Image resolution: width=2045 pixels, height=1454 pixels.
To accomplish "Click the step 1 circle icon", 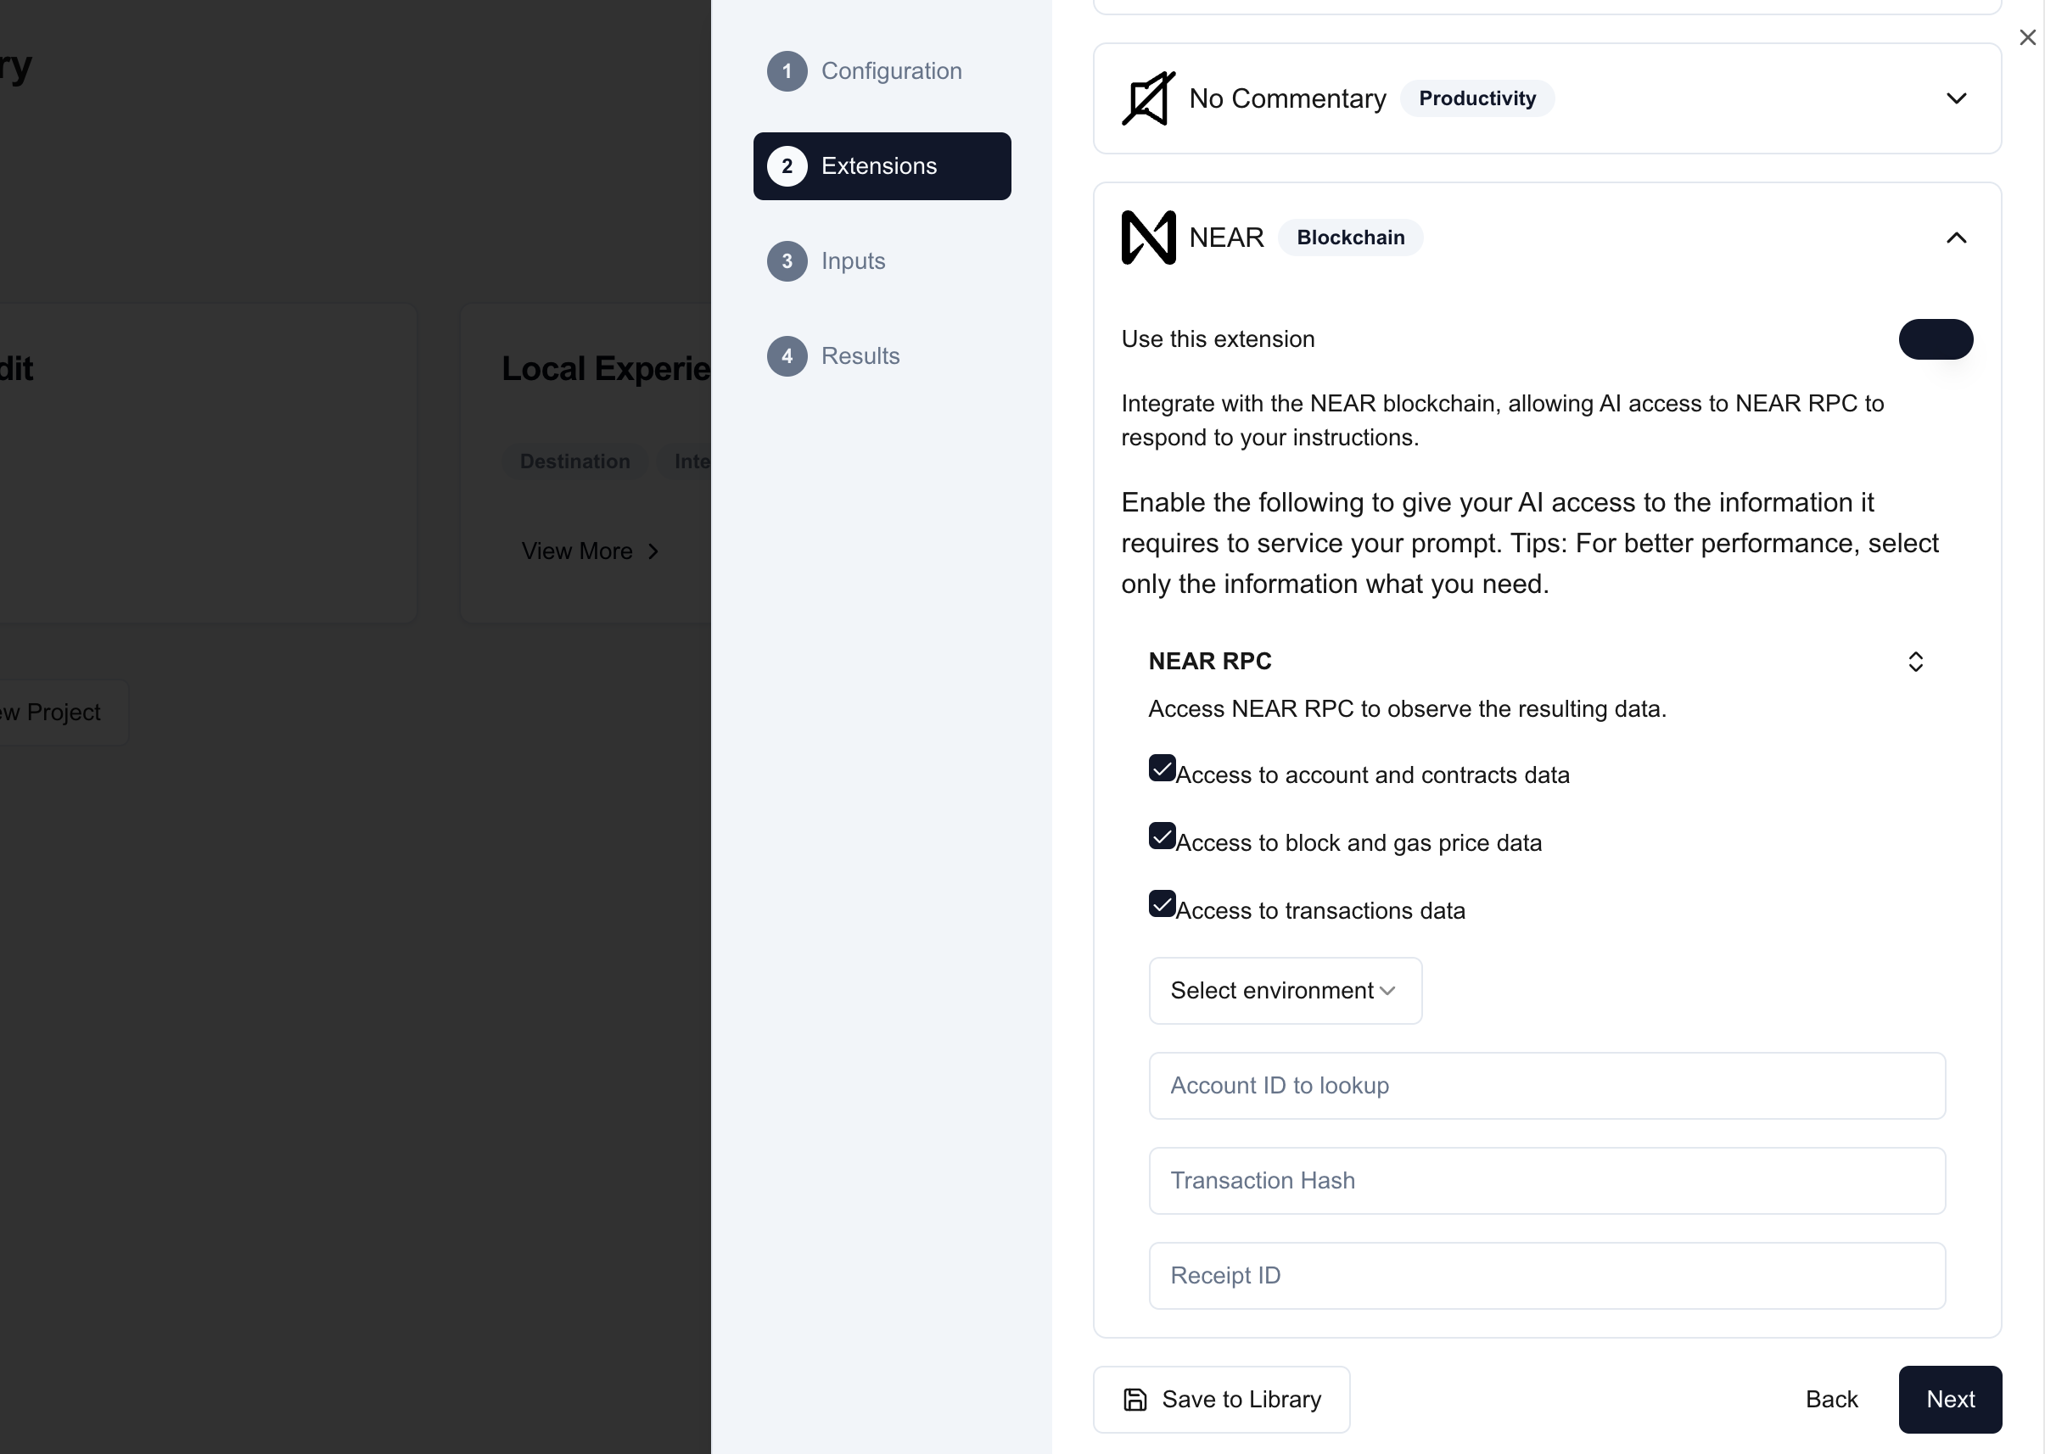I will tap(787, 71).
